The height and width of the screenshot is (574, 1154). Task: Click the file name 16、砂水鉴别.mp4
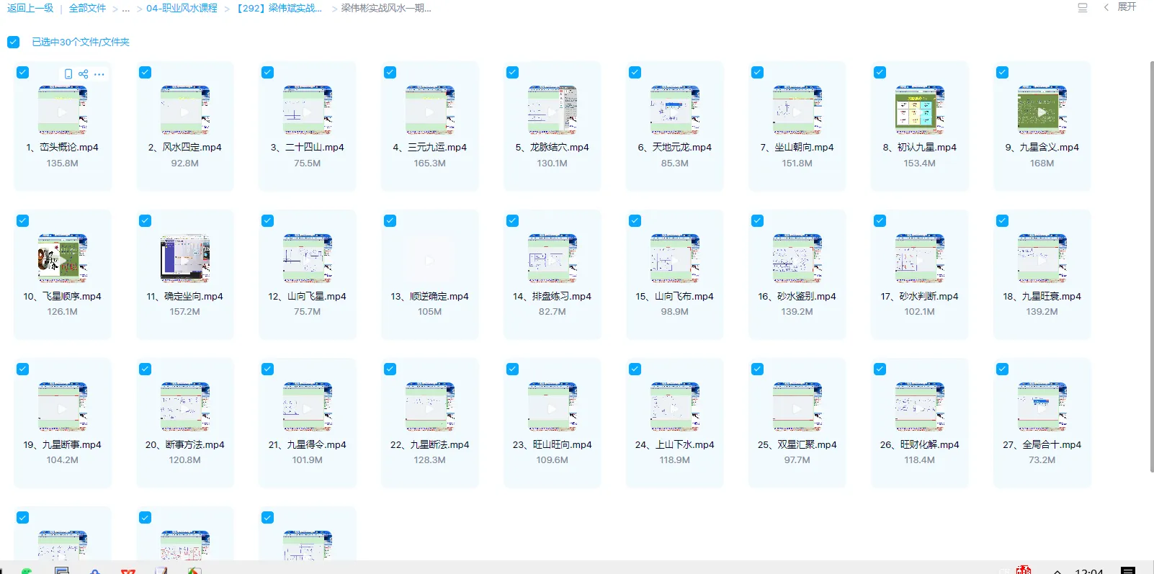pos(797,296)
